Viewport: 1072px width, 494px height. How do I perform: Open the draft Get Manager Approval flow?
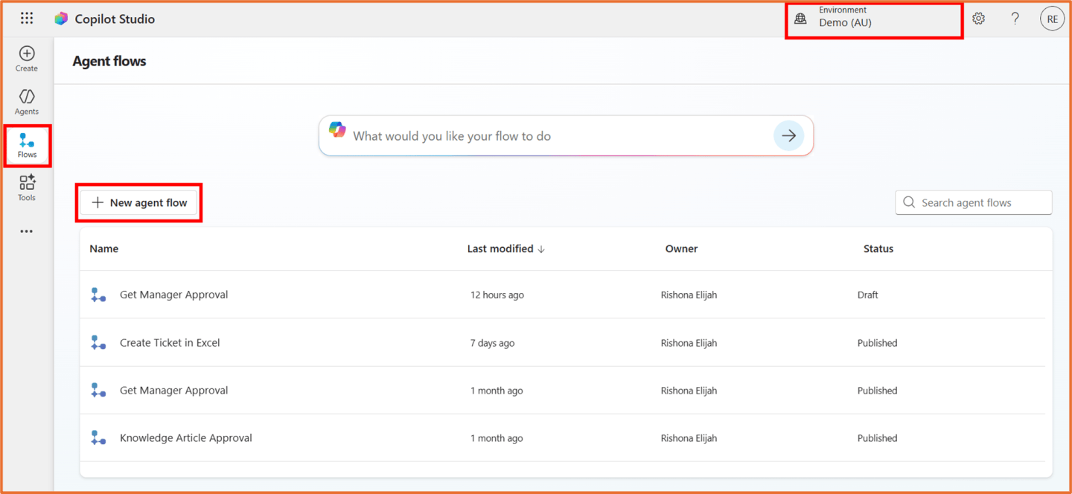pyautogui.click(x=173, y=295)
